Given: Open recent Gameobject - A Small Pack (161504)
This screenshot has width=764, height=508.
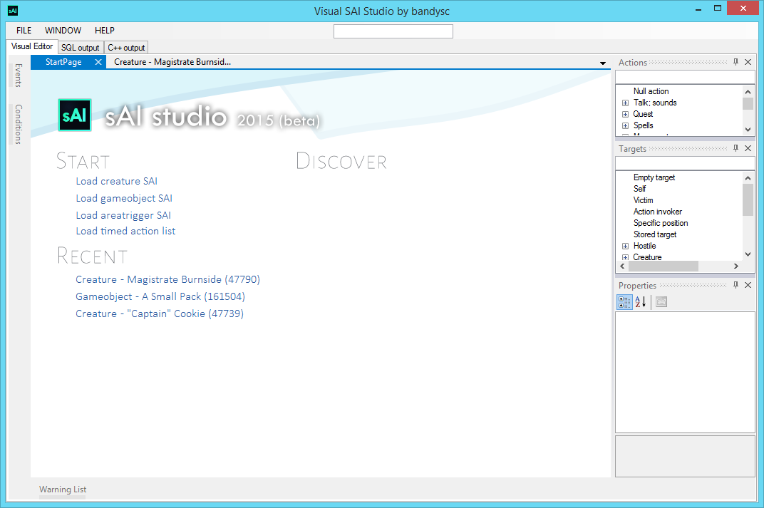Looking at the screenshot, I should click(160, 296).
